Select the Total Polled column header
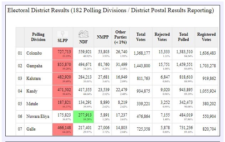This screenshot has height=142, width=225. point(183,37)
